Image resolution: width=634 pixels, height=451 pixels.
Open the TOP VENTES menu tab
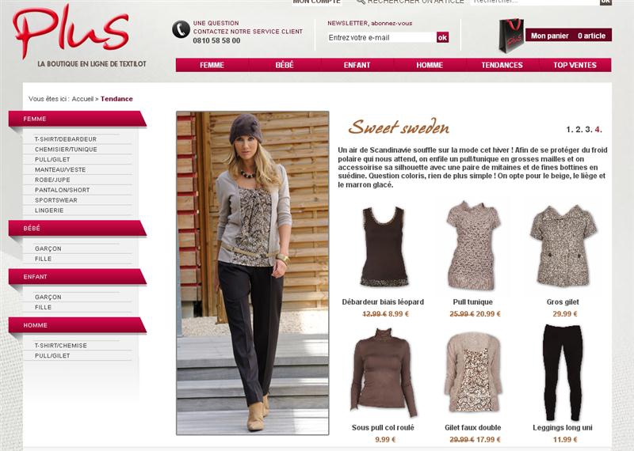tap(575, 65)
